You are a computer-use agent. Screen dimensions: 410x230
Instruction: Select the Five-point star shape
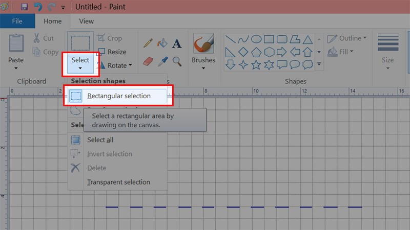coord(256,65)
